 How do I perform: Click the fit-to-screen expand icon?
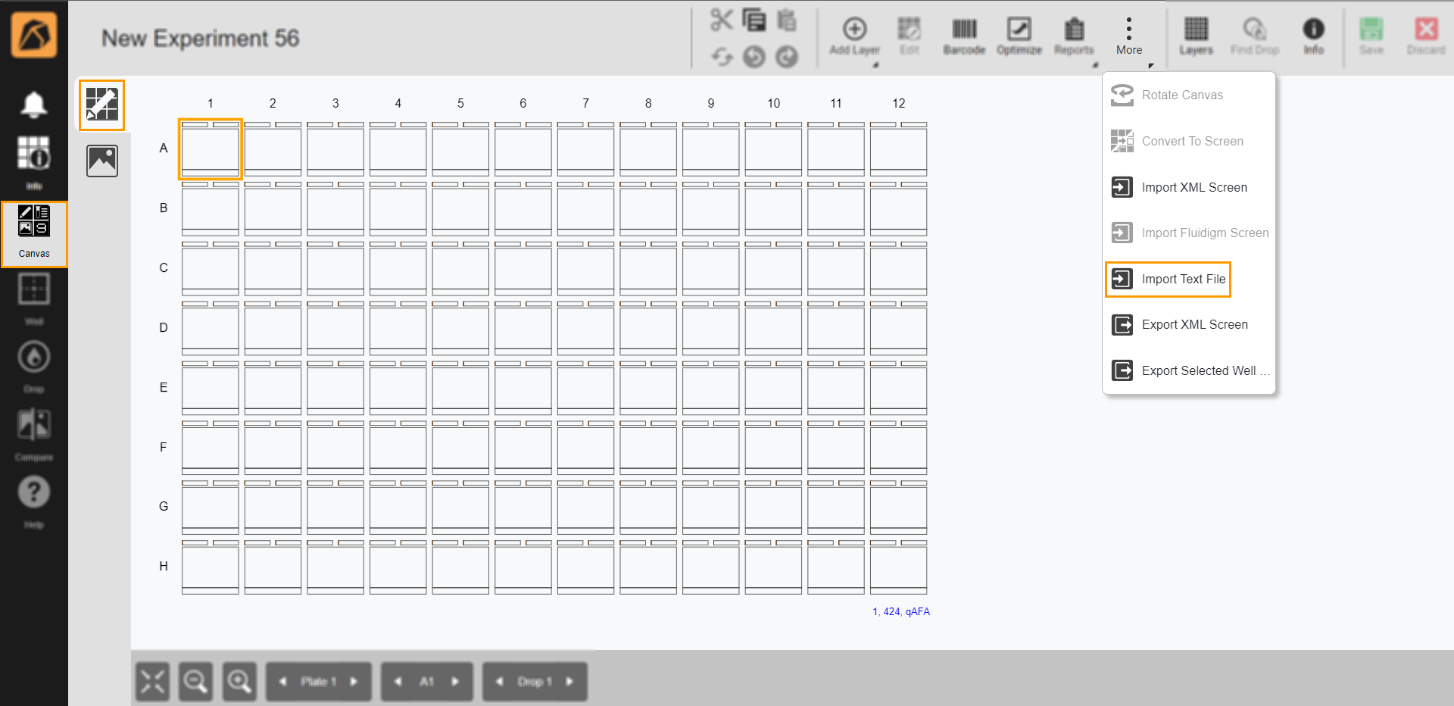pyautogui.click(x=152, y=682)
